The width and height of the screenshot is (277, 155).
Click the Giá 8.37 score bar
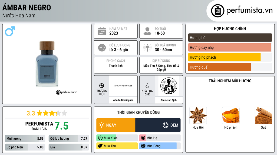[69, 147]
